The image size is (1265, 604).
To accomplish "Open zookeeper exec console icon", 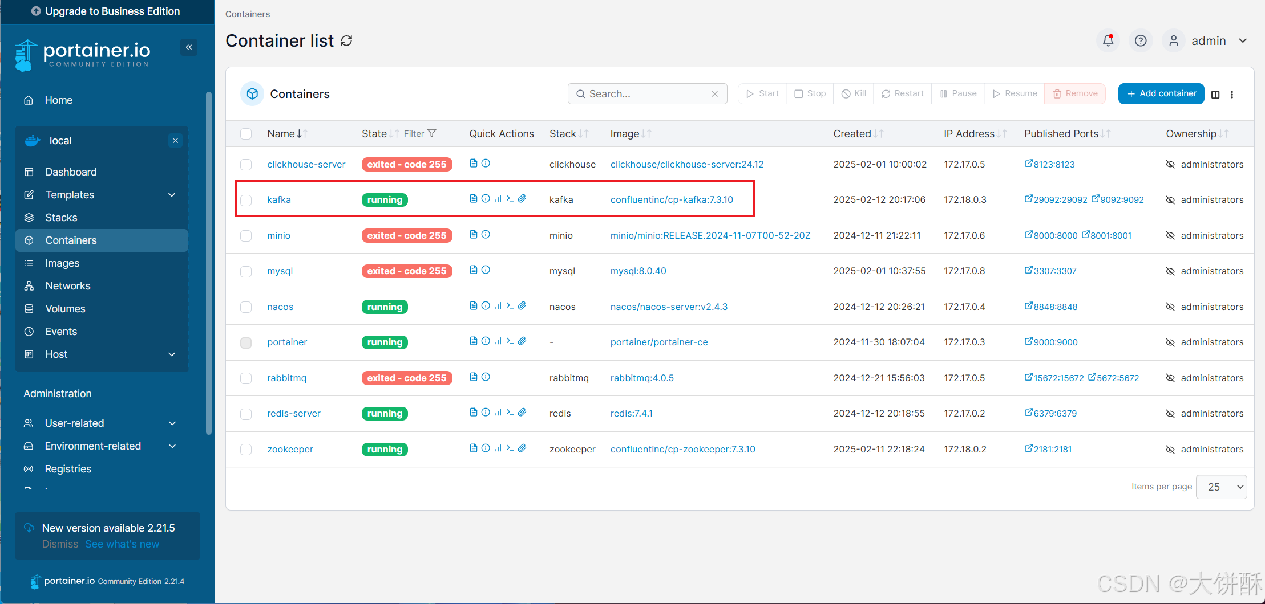I will (x=510, y=448).
